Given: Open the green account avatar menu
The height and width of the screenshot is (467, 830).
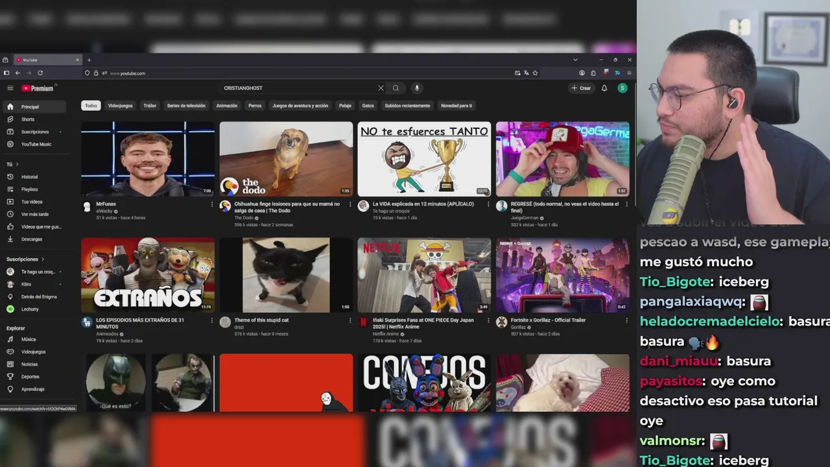Looking at the screenshot, I should pos(622,88).
